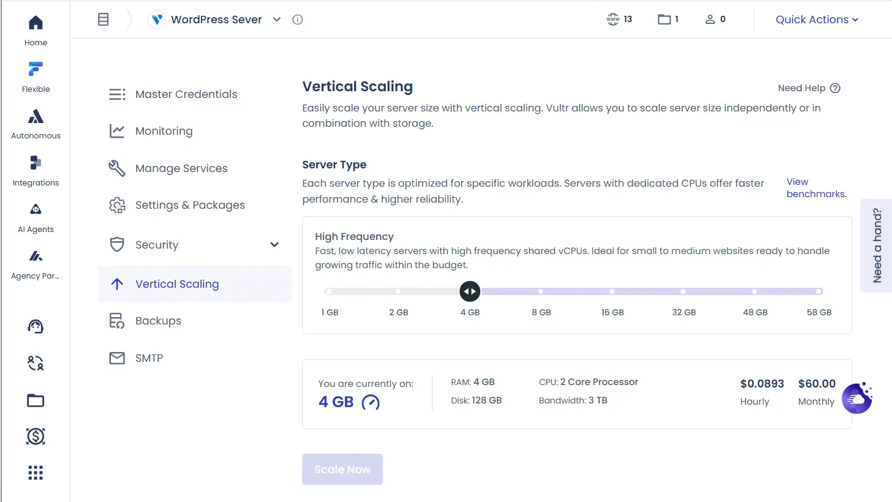This screenshot has height=502, width=892.
Task: Open the support headset icon
Action: 36,326
